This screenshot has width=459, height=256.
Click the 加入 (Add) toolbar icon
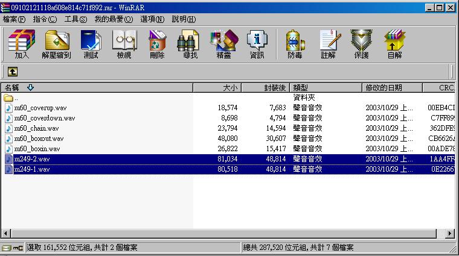(x=22, y=44)
